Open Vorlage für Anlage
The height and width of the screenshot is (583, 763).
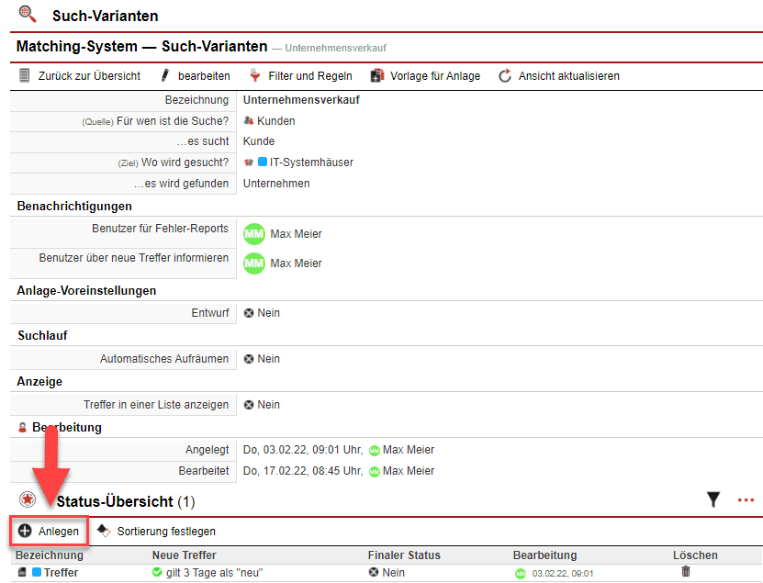coord(425,76)
